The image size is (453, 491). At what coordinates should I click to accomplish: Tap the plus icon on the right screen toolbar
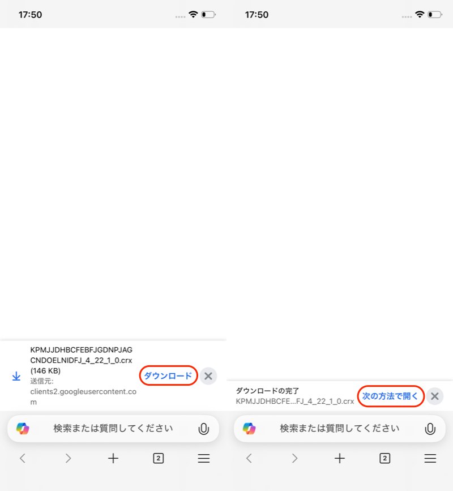(x=339, y=458)
